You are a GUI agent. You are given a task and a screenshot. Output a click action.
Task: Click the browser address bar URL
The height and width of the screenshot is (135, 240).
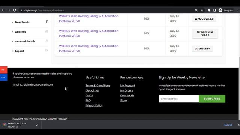[44, 10]
